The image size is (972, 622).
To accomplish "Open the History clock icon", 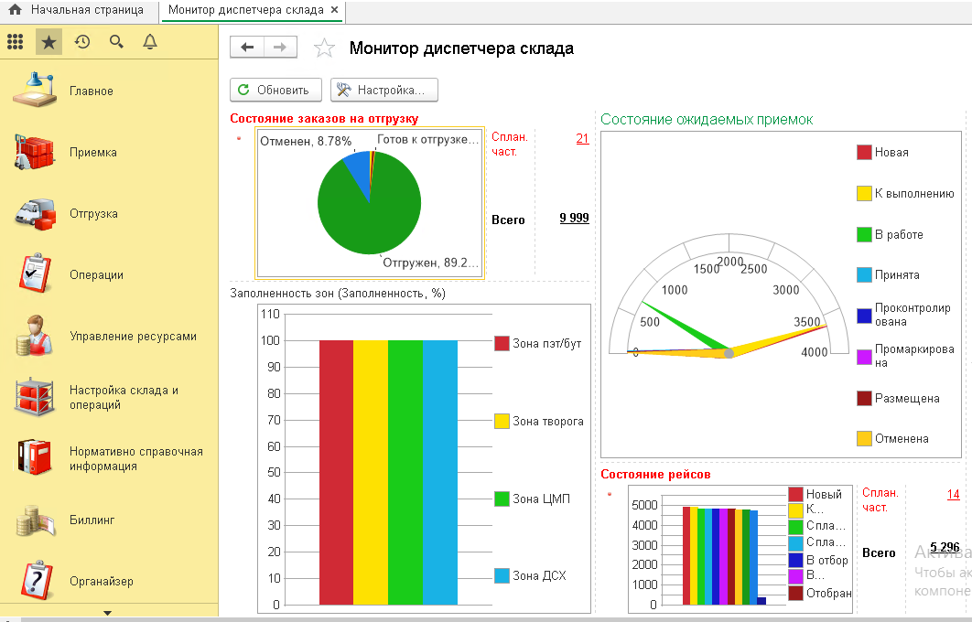I will coord(82,41).
